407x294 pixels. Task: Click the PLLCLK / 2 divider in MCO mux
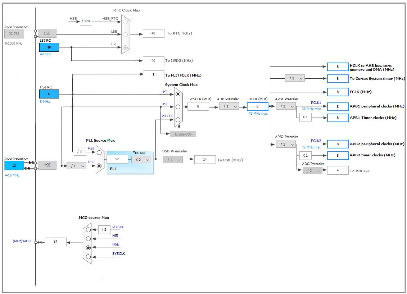click(x=104, y=230)
